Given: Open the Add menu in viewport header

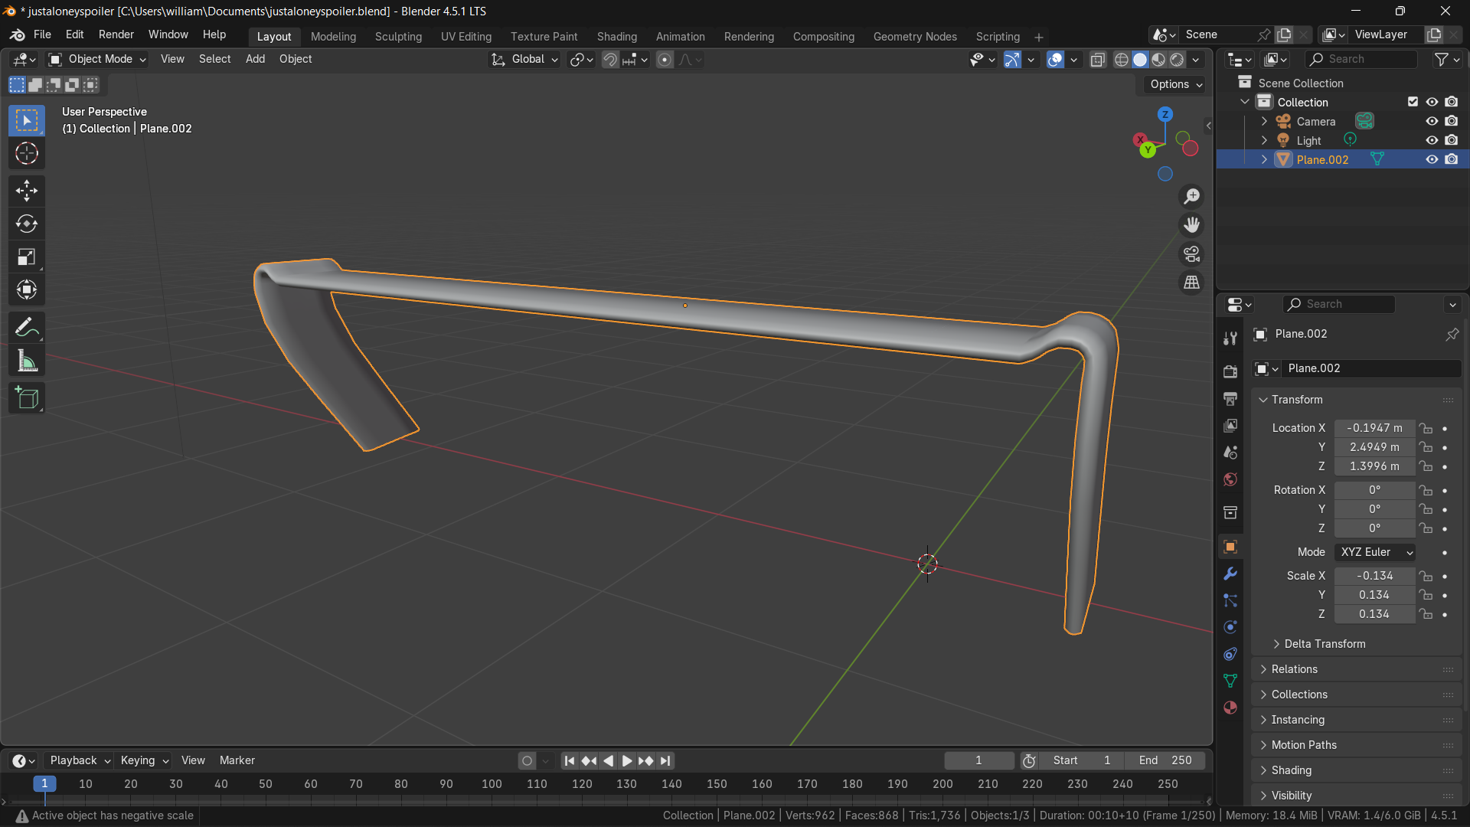Looking at the screenshot, I should pyautogui.click(x=255, y=60).
